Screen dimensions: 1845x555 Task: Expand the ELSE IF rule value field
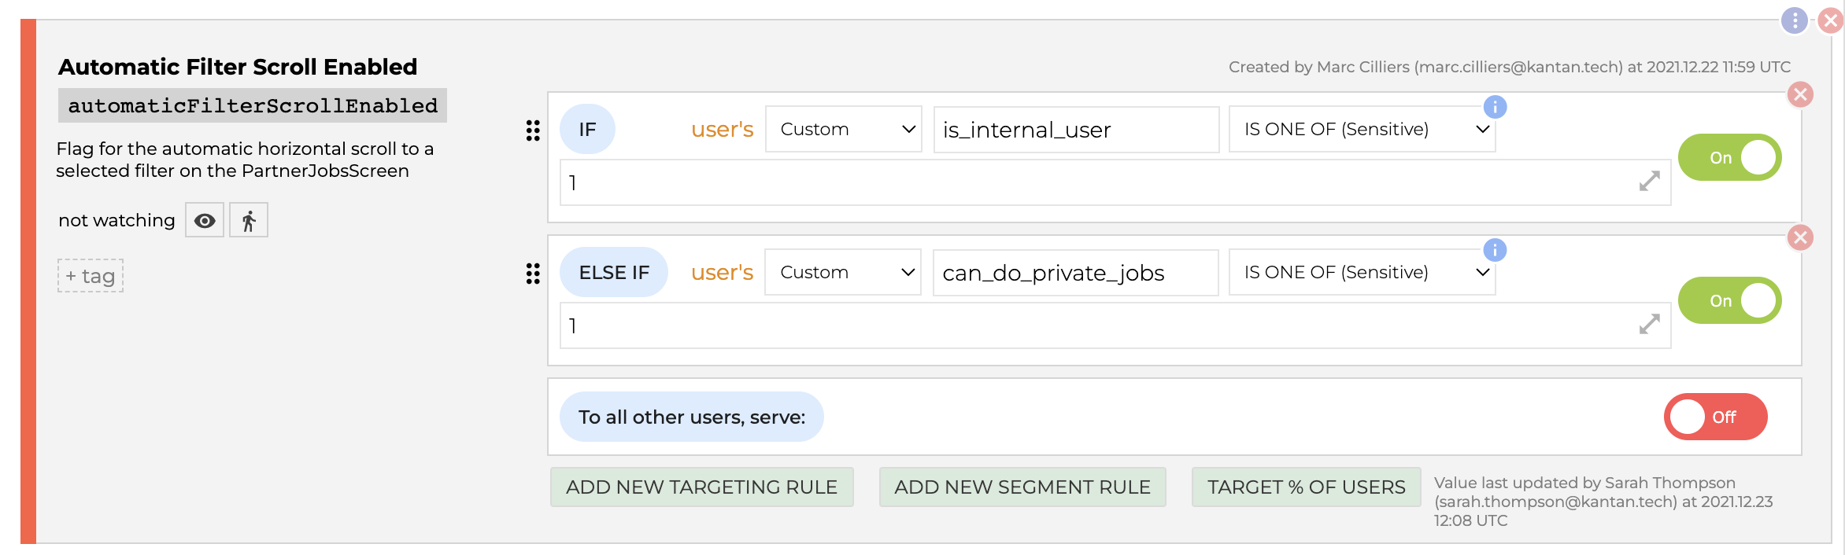pyautogui.click(x=1649, y=325)
